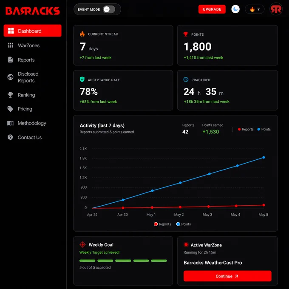Click the 1,800 points value

coord(198,46)
